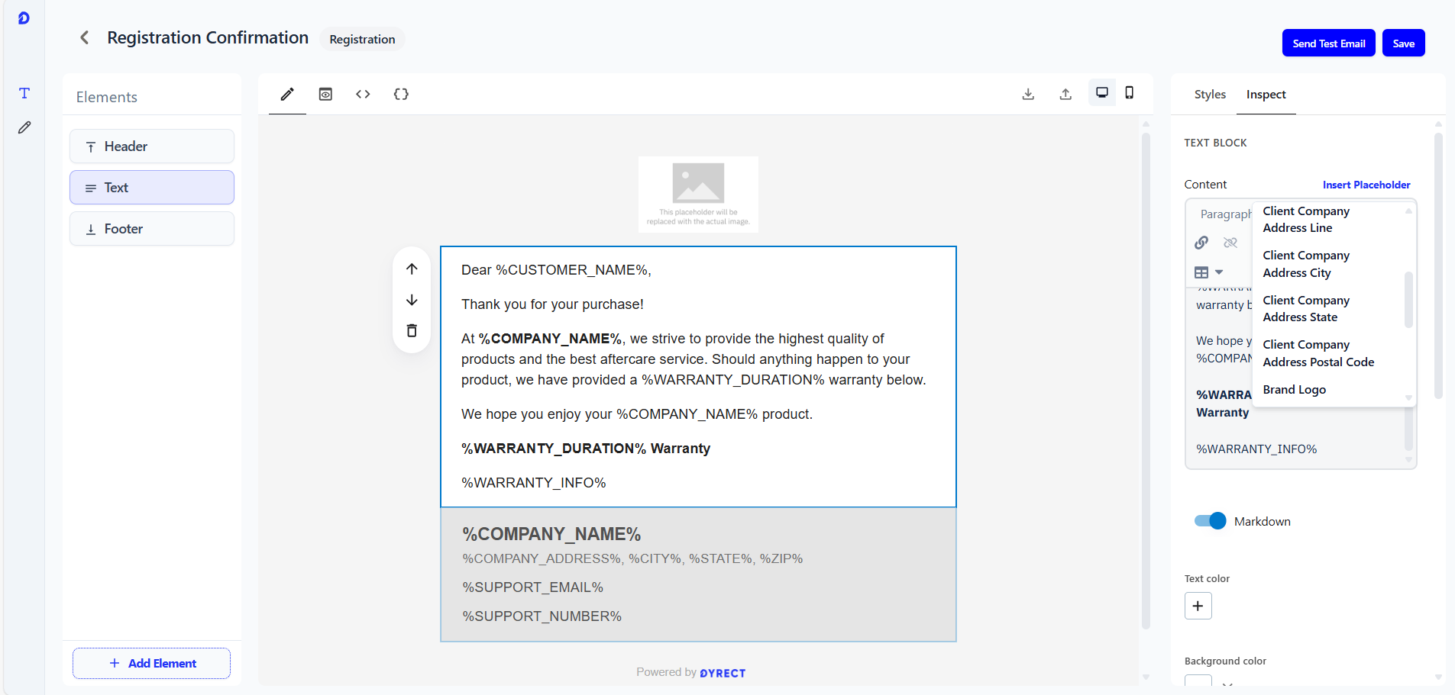This screenshot has height=695, width=1455.
Task: Switch to HTML code view icon
Action: (363, 95)
